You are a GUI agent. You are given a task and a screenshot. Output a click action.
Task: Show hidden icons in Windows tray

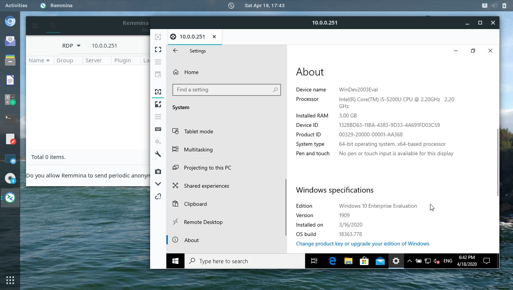tap(409, 261)
